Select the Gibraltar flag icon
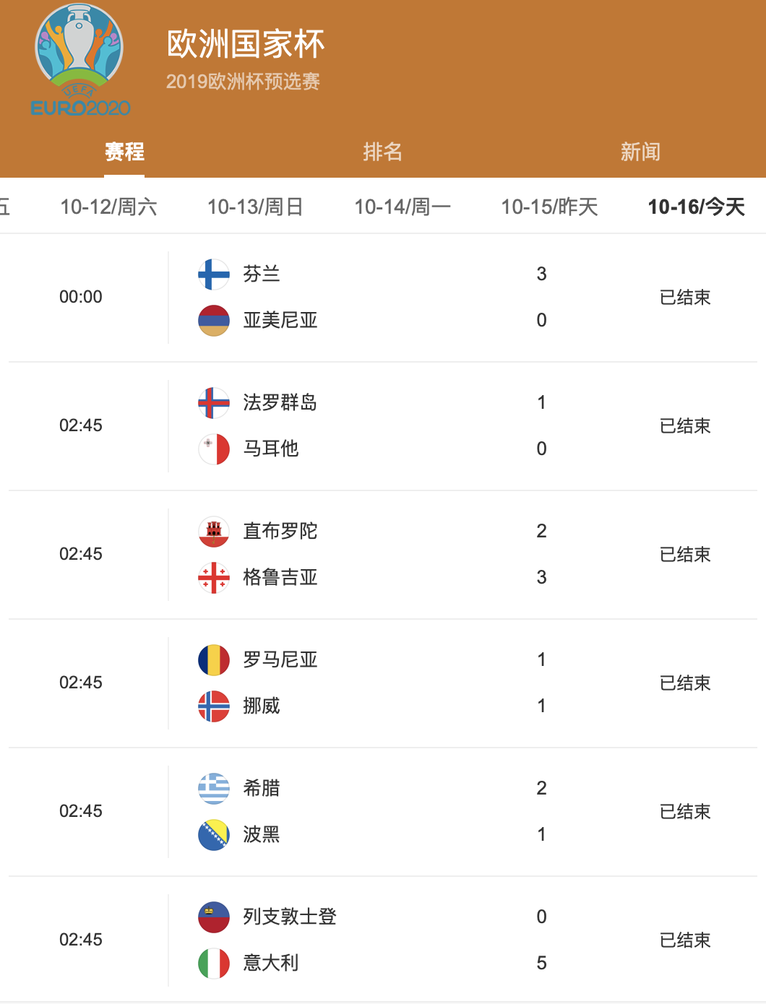This screenshot has width=766, height=1004. pos(213,531)
